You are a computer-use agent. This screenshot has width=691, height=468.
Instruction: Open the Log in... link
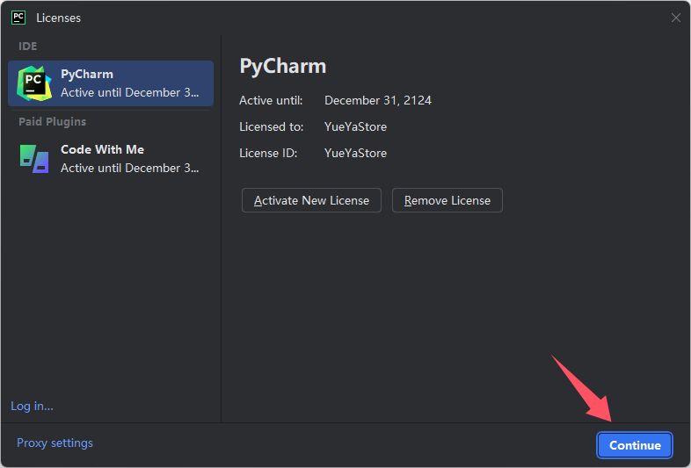32,406
